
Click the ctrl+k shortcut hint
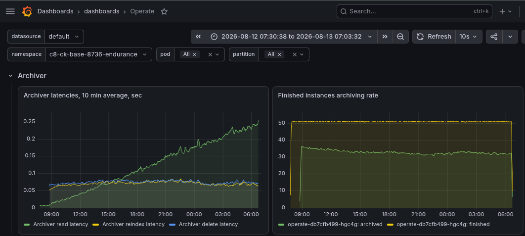point(481,11)
